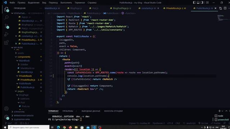The height and width of the screenshot is (129, 230).
Task: Click the VS Code logo icon
Action: coord(5,3)
